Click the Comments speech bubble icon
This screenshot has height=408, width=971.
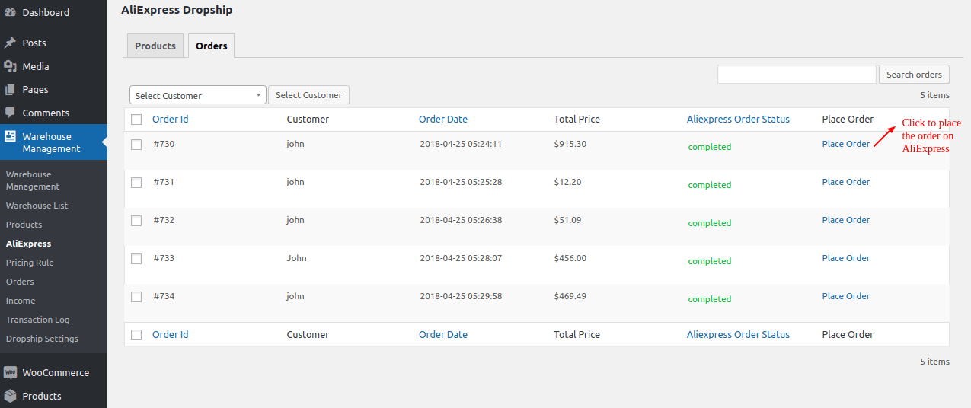[10, 113]
